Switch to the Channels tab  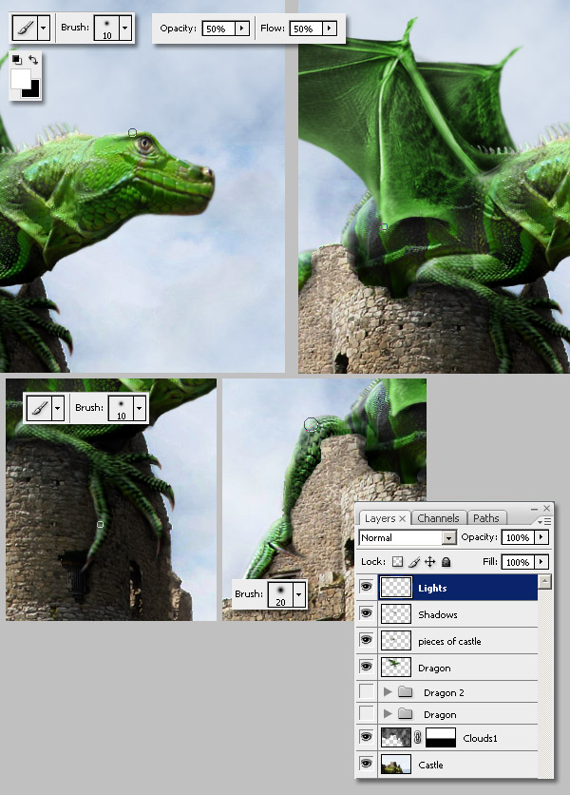pos(438,518)
